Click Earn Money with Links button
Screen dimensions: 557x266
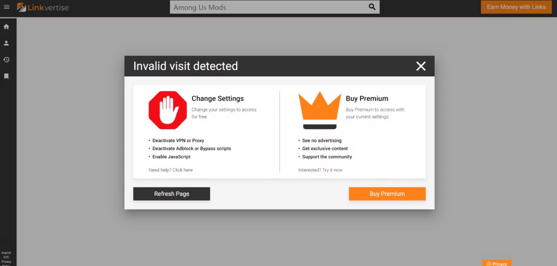point(516,7)
